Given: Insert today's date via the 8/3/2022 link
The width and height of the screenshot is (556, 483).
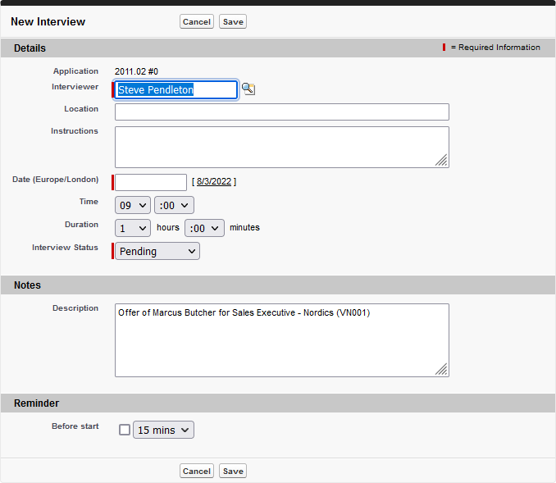Looking at the screenshot, I should point(214,182).
